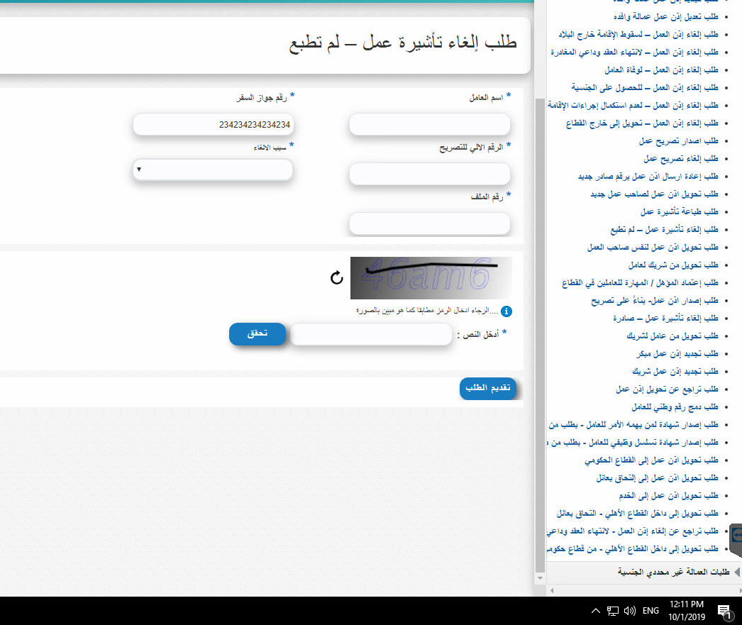
Task: Click the scrollbar down arrow
Action: click(540, 578)
